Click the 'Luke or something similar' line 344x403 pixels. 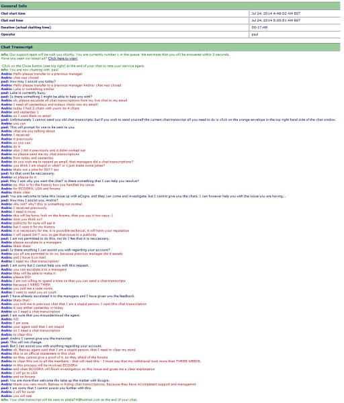(28, 89)
